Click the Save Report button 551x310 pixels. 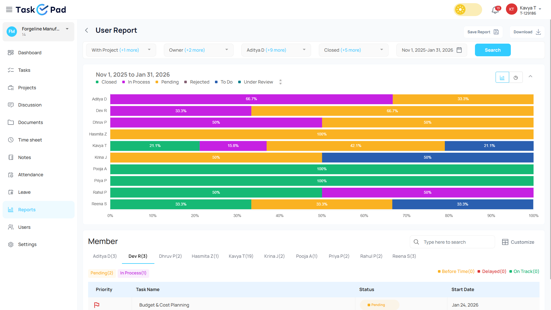(483, 32)
